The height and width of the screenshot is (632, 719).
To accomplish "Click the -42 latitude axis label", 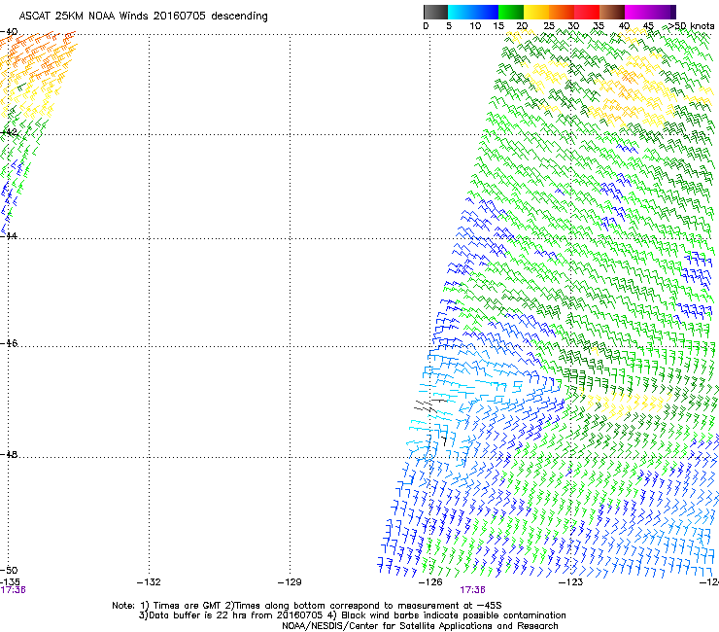I will coord(9,132).
